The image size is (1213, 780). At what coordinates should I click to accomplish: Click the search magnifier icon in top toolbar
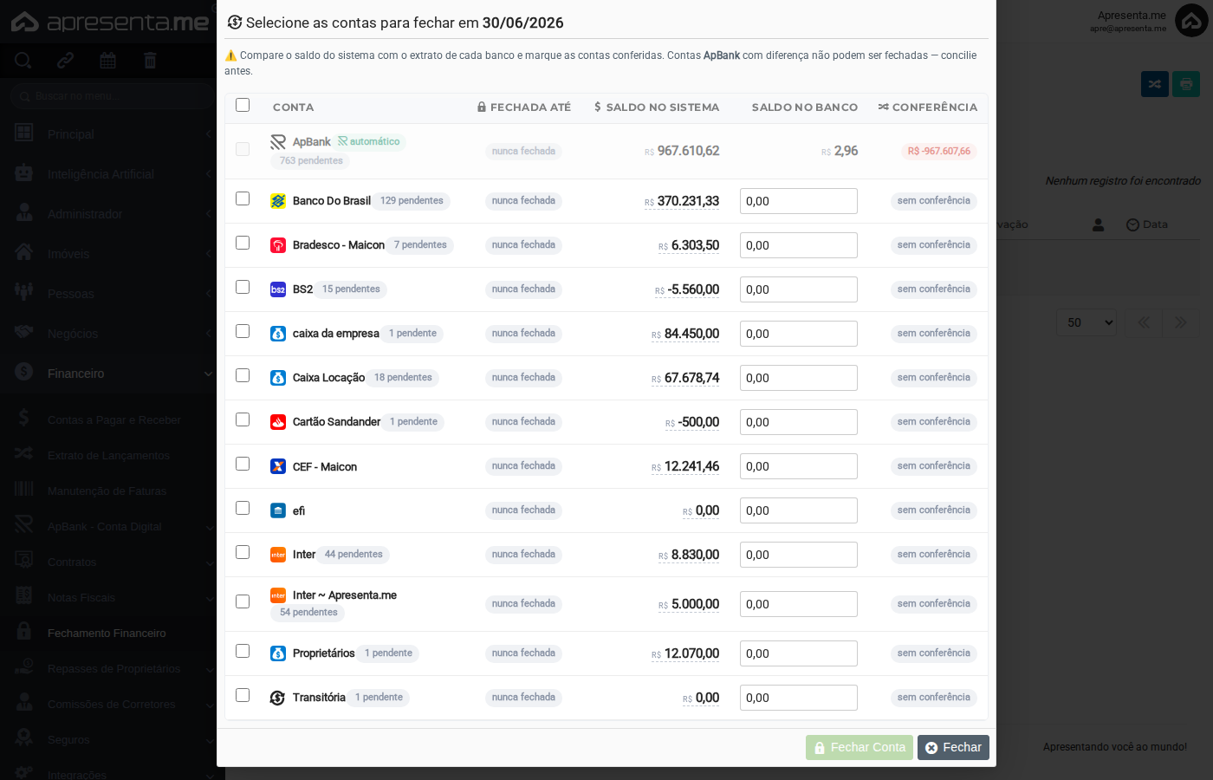click(23, 61)
